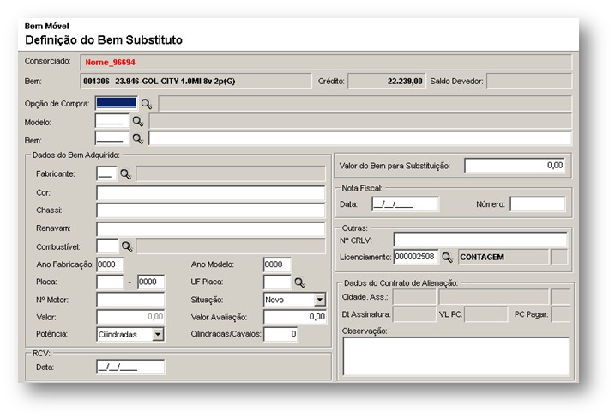615x419 pixels.
Task: Focus the Cor text field
Action: click(211, 193)
